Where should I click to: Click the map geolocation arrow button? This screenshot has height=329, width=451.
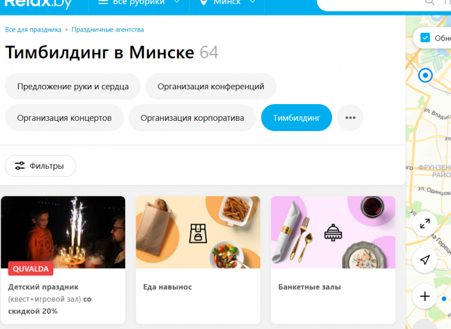point(425,260)
